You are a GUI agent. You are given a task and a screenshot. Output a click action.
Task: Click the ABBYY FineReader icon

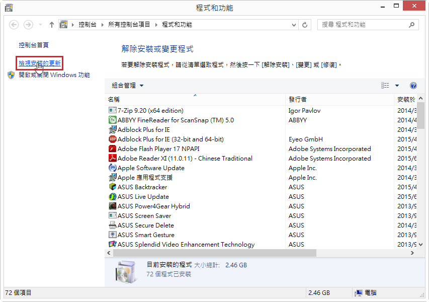coord(112,120)
